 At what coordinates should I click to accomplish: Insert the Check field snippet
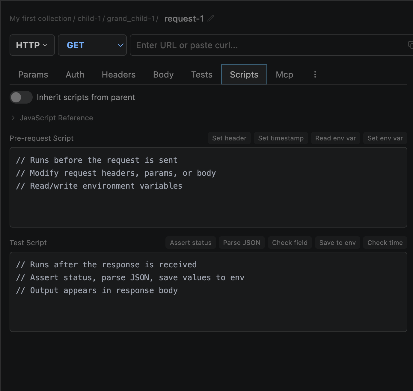[x=290, y=243]
